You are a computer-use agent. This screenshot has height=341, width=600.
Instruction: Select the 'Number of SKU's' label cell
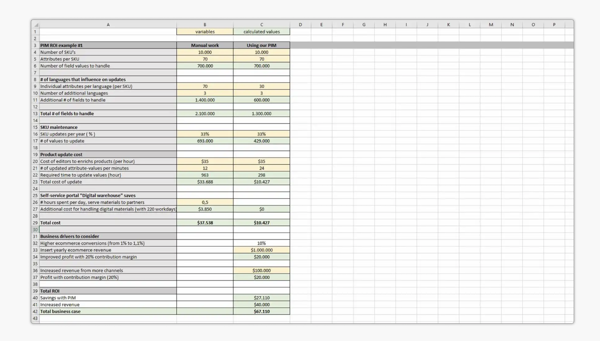point(108,52)
